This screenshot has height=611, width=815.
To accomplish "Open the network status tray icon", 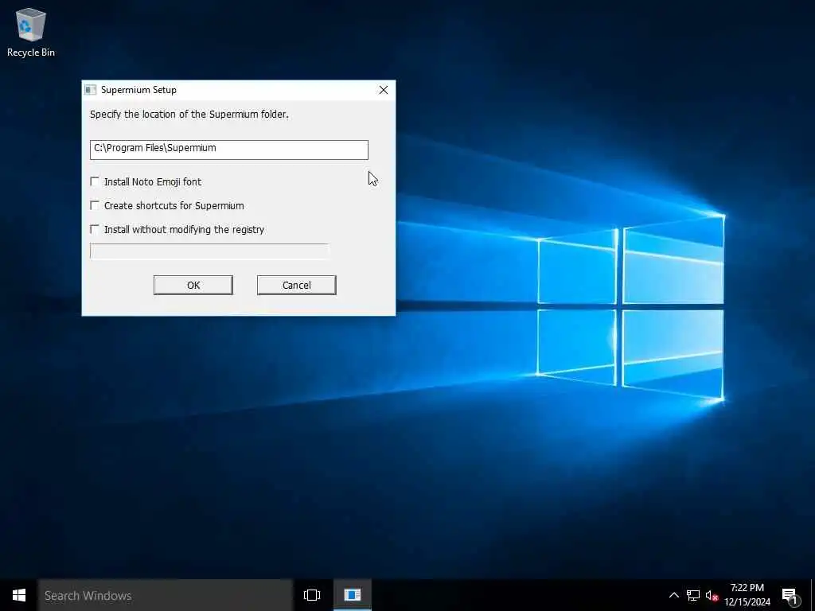I will coord(693,595).
